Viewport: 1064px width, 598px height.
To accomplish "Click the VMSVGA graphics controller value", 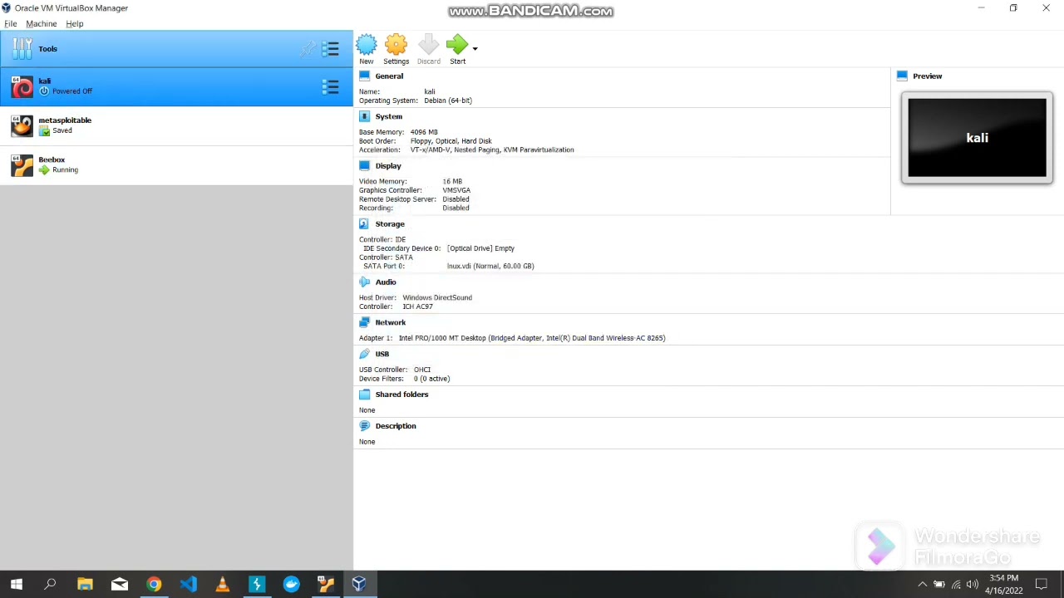I will 456,190.
